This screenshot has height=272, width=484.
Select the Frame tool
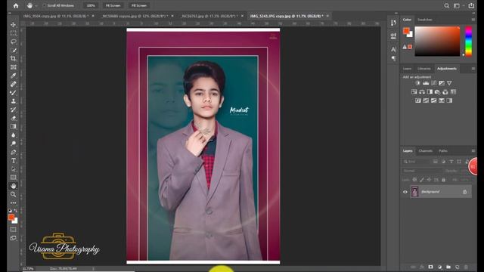point(14,67)
